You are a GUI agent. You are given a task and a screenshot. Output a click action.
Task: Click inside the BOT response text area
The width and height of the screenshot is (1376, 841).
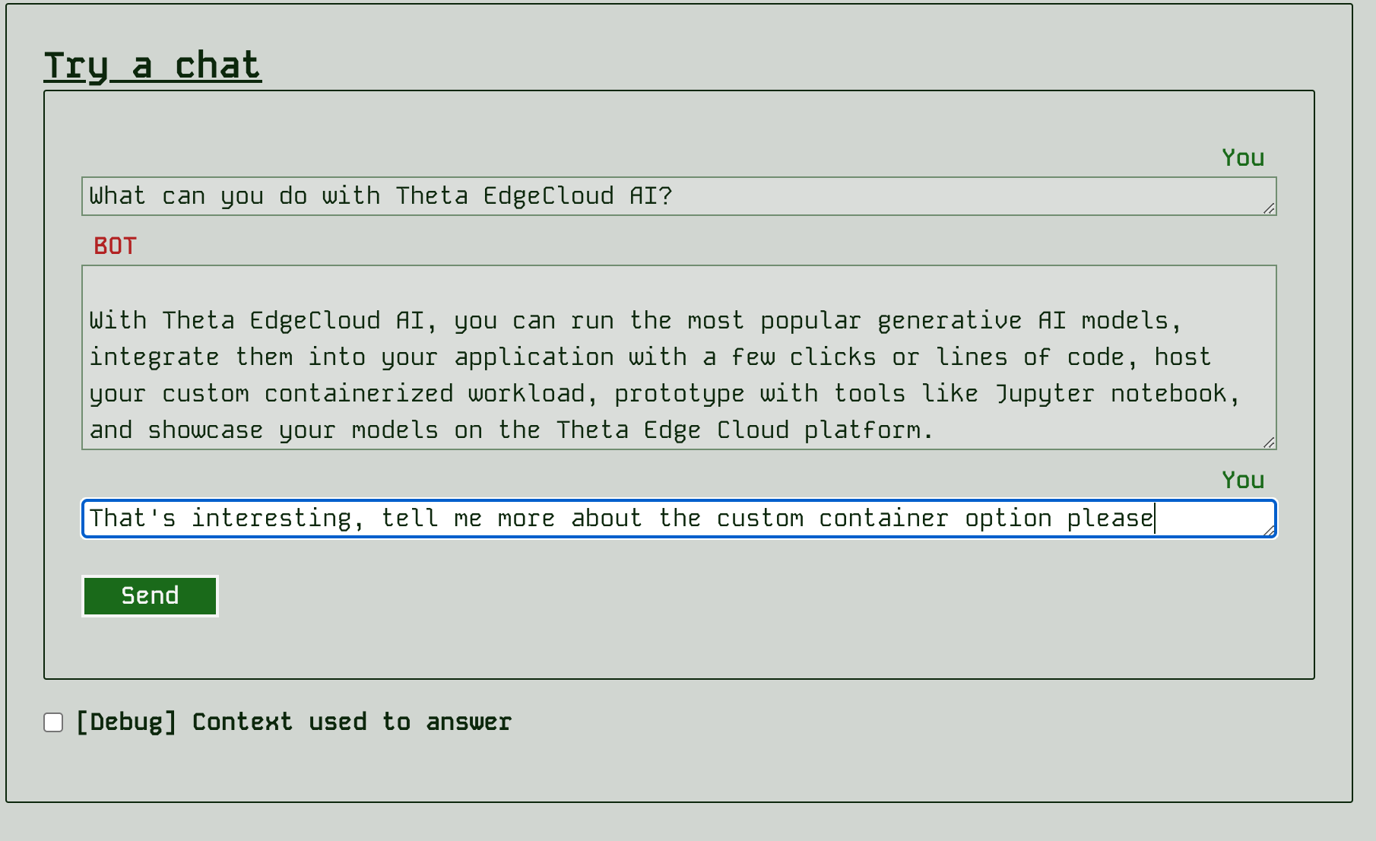click(x=678, y=357)
